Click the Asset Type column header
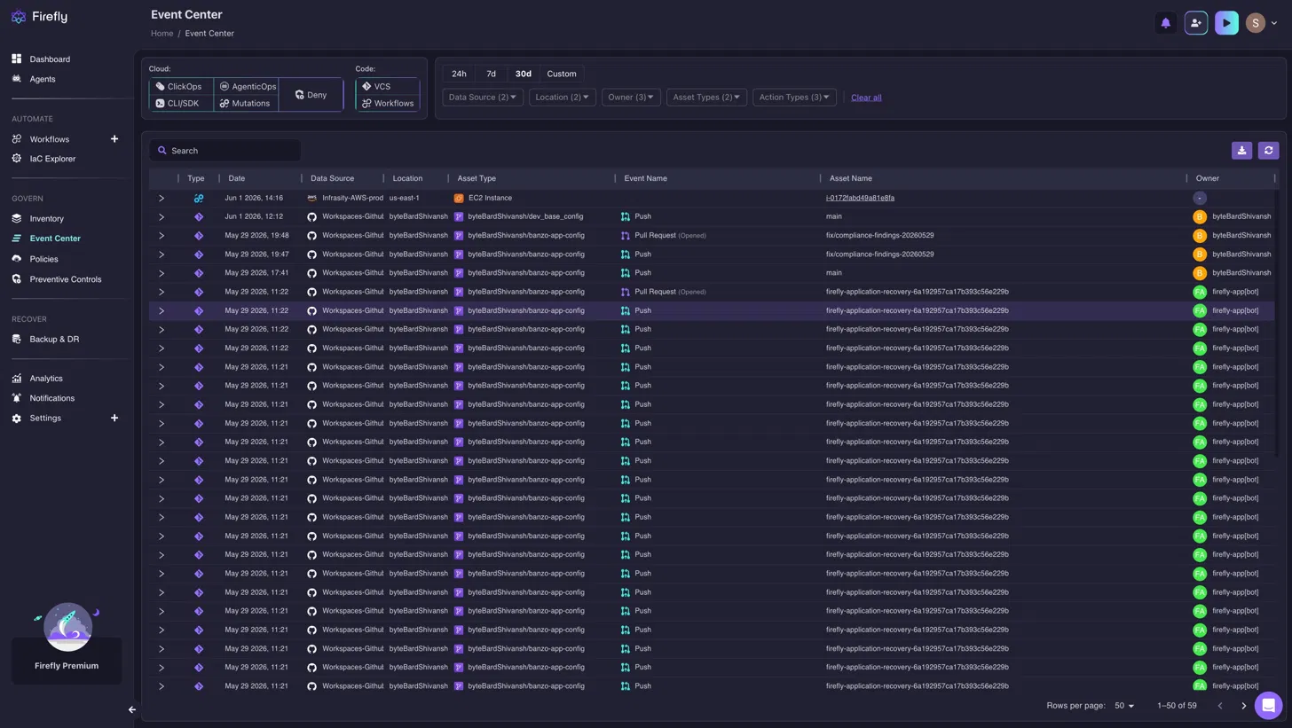 [x=477, y=179]
